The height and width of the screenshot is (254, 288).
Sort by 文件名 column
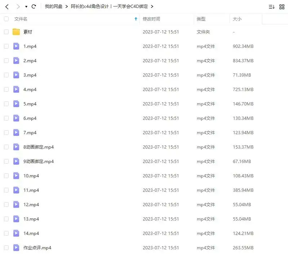coord(21,19)
